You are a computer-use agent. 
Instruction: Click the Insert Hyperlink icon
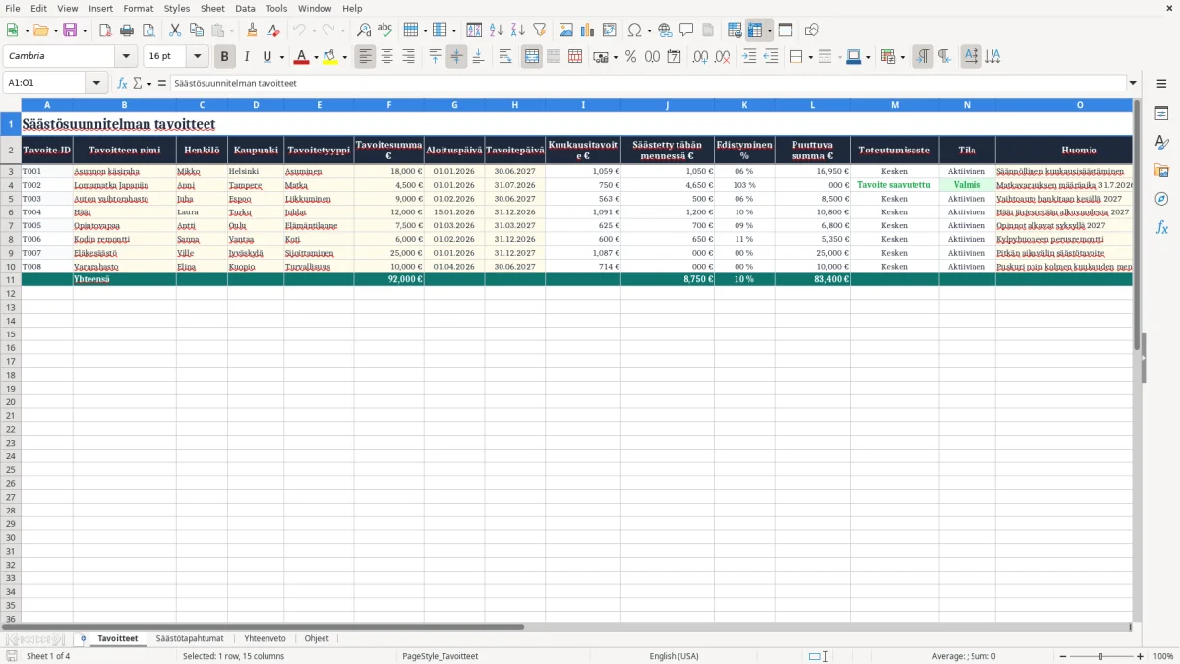coord(665,30)
